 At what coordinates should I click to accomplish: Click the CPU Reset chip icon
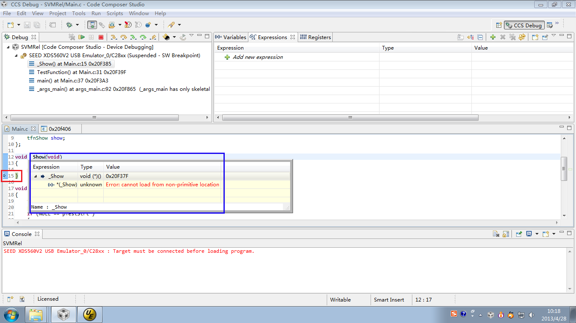pyautogui.click(x=166, y=37)
